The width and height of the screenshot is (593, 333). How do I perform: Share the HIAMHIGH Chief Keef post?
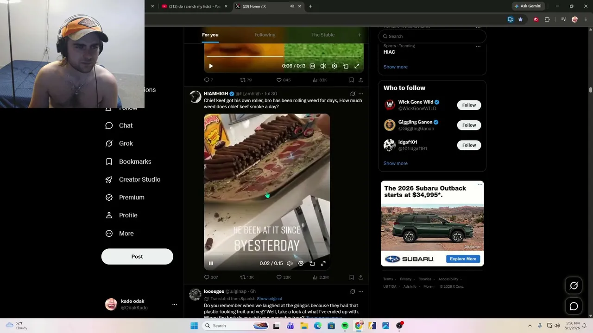pyautogui.click(x=361, y=277)
